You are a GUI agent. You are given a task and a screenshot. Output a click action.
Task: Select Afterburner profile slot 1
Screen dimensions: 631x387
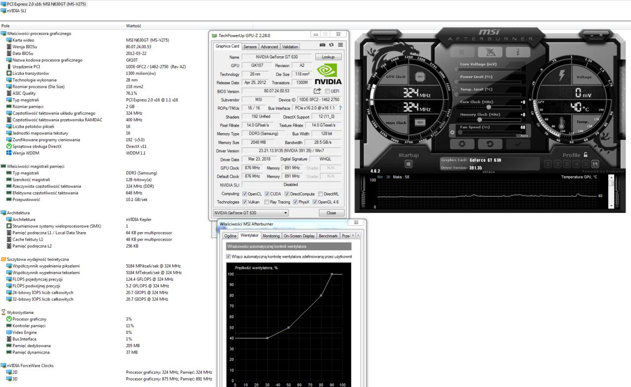[549, 164]
